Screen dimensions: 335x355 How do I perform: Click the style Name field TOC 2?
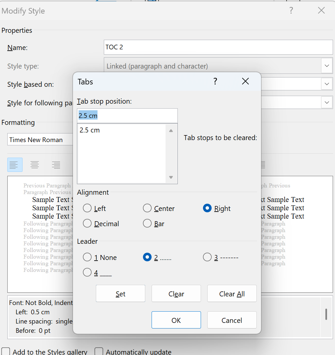218,47
